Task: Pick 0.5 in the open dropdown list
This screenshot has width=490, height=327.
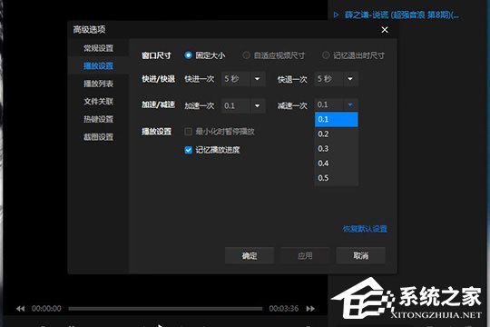Action: pyautogui.click(x=337, y=178)
